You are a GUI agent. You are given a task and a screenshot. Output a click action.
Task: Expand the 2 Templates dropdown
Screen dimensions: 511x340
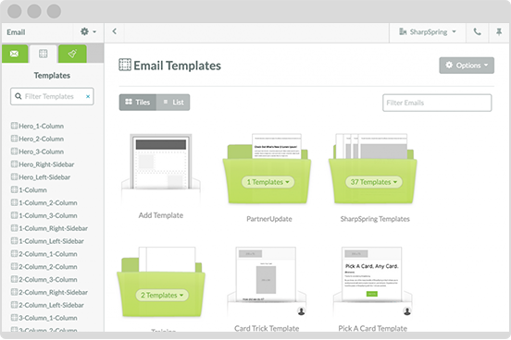[x=162, y=295]
